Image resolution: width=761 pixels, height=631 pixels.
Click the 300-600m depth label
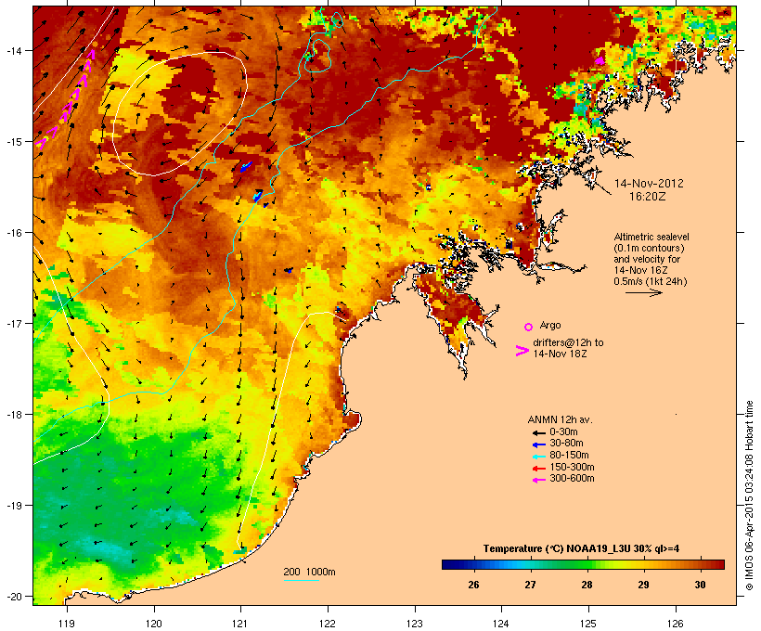click(573, 479)
